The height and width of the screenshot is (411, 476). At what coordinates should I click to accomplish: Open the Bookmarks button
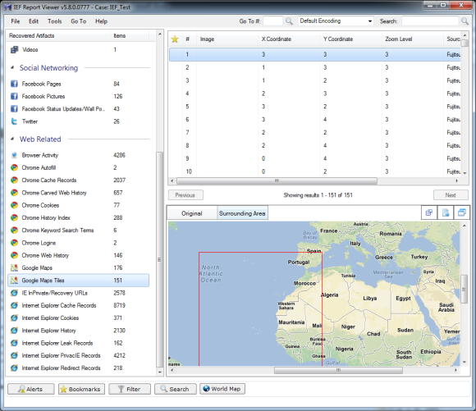81,389
